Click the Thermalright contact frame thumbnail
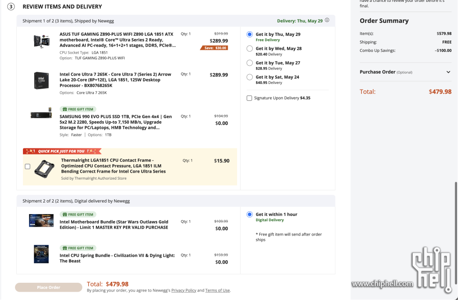This screenshot has height=300, width=458. pyautogui.click(x=44, y=169)
